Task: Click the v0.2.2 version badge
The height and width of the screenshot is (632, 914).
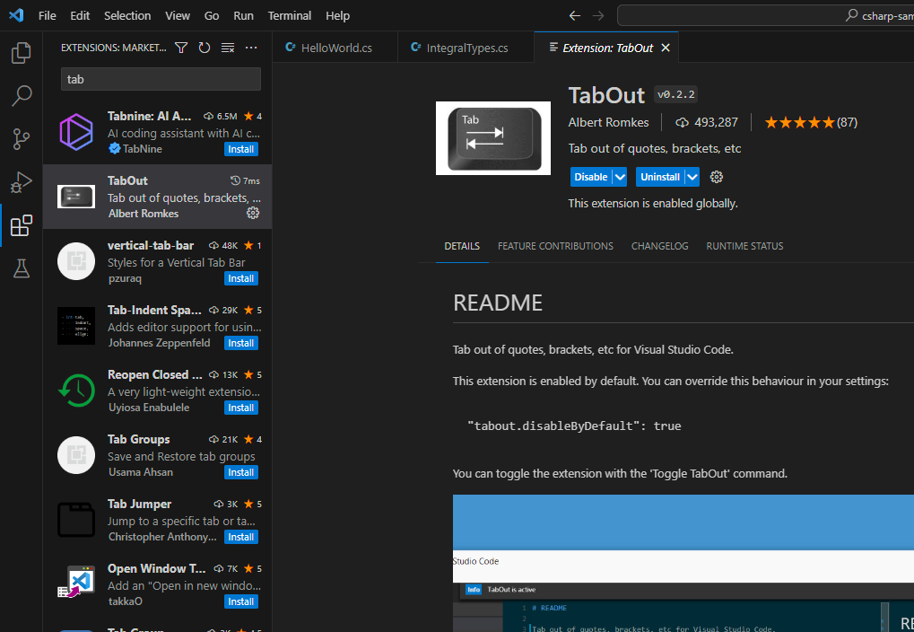Action: (675, 94)
